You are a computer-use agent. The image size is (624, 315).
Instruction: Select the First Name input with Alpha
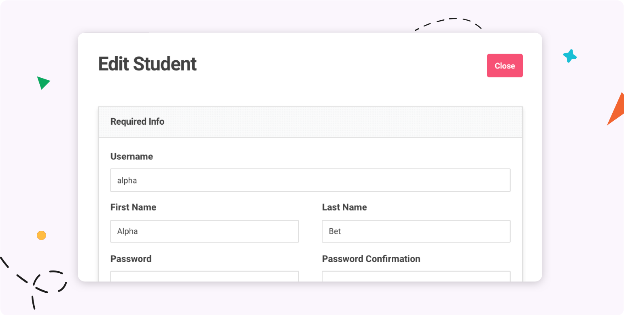pyautogui.click(x=204, y=231)
